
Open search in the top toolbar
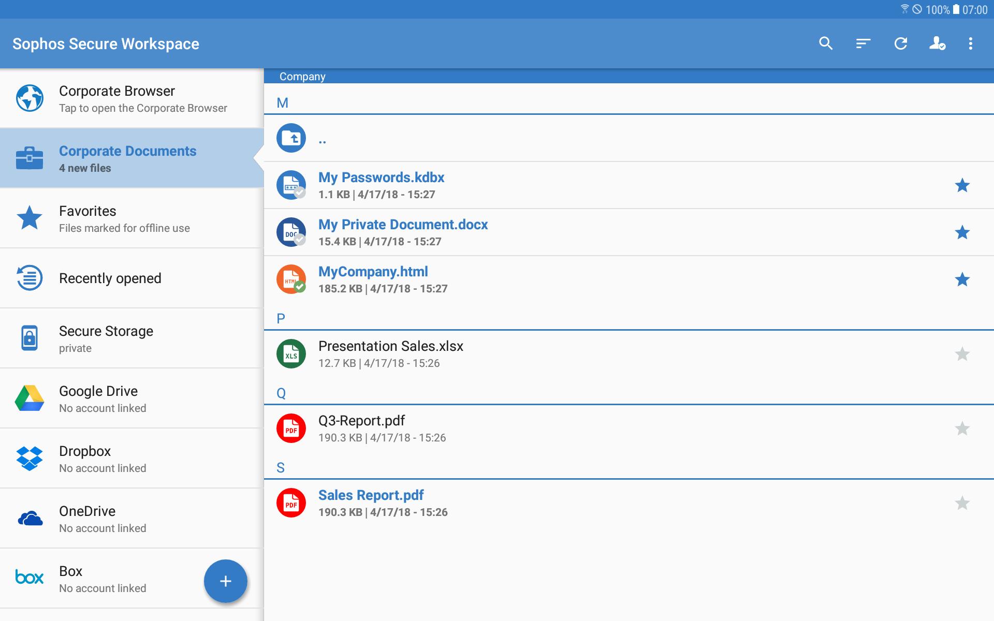[826, 43]
